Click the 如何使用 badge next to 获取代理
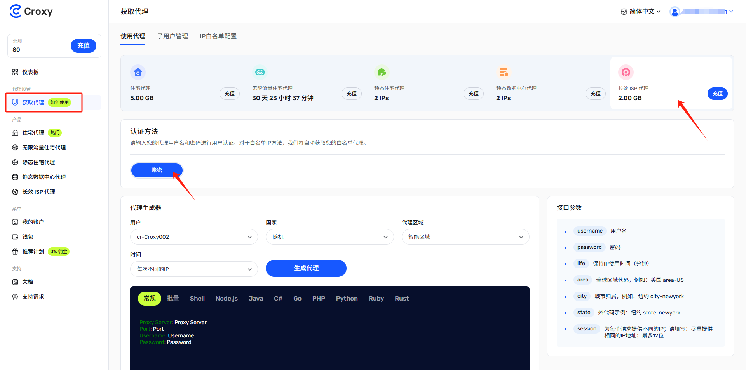 coord(59,102)
